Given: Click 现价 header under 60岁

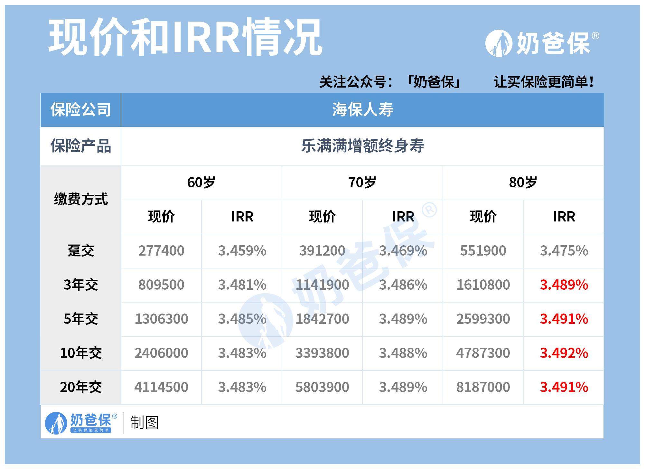Looking at the screenshot, I should coord(161,217).
